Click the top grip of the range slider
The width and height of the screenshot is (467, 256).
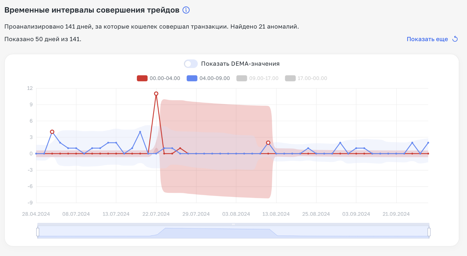233,224
